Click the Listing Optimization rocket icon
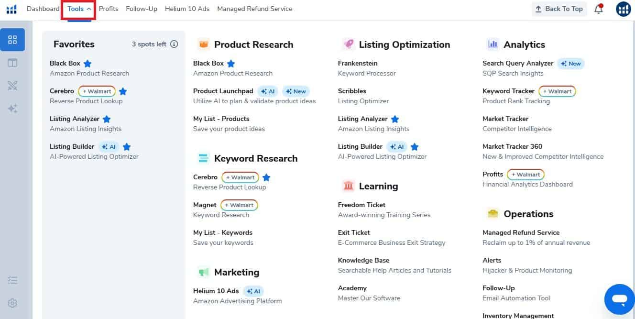 [x=349, y=44]
